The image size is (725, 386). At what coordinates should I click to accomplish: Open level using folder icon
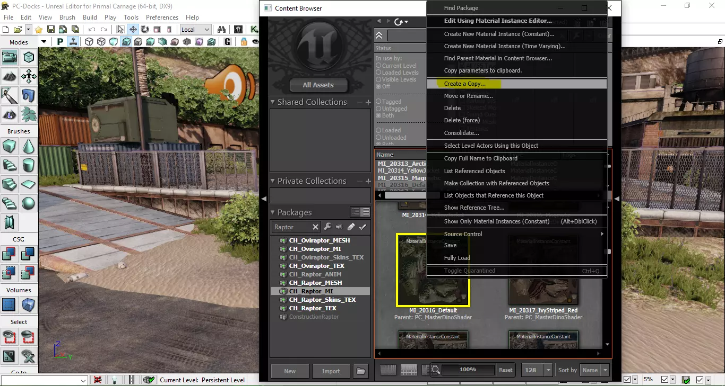18,30
